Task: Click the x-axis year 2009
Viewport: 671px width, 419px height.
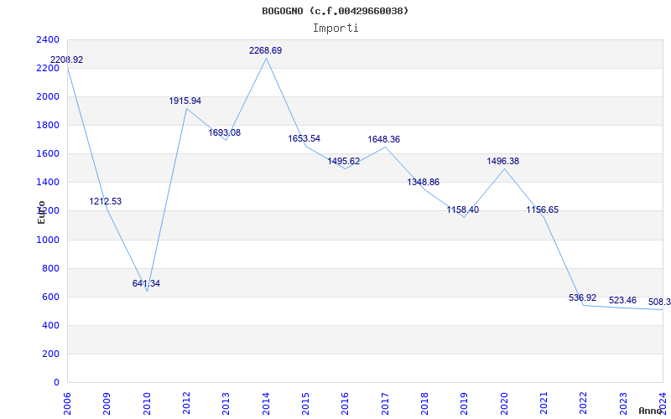Action: 107,403
